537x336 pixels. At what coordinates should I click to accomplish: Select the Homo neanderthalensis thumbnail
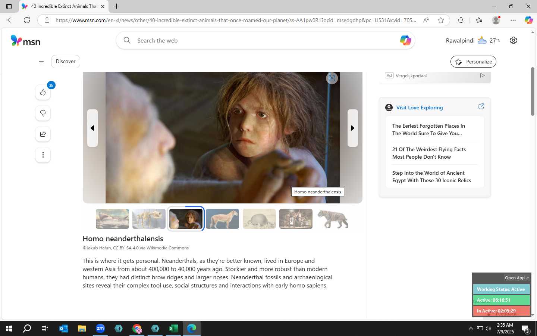pos(186,219)
